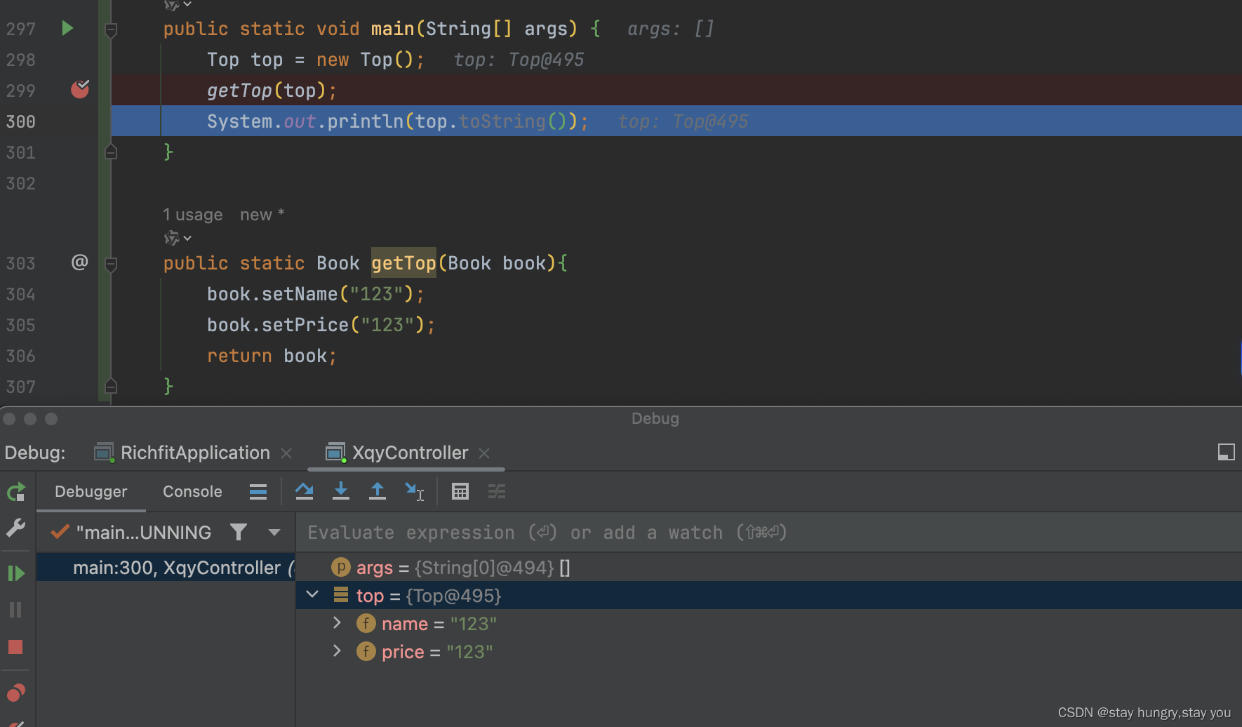Select the args variable row
Viewport: 1242px width, 727px height.
[769, 568]
